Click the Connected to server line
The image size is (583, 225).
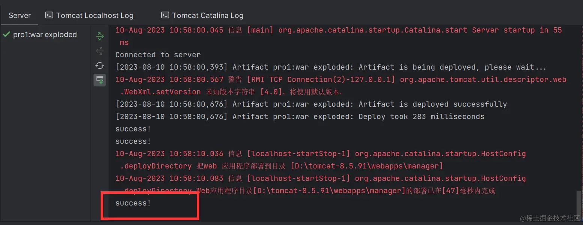click(158, 55)
